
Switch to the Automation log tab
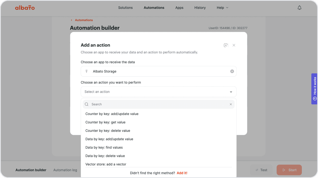[65, 170]
